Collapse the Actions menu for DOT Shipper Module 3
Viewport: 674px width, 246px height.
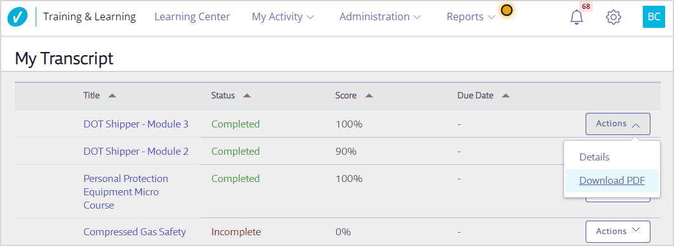617,124
